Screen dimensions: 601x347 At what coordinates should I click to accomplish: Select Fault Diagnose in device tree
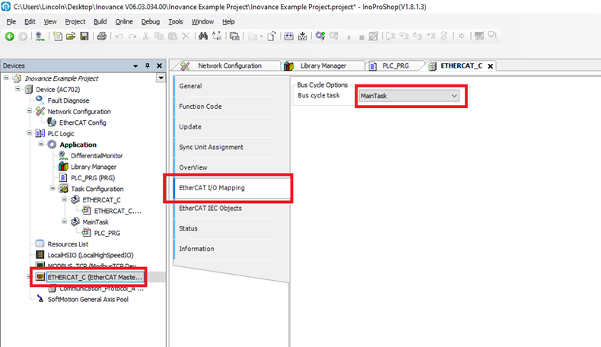pyautogui.click(x=70, y=100)
